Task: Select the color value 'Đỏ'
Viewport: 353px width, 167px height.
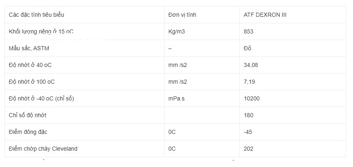Action: click(x=247, y=48)
